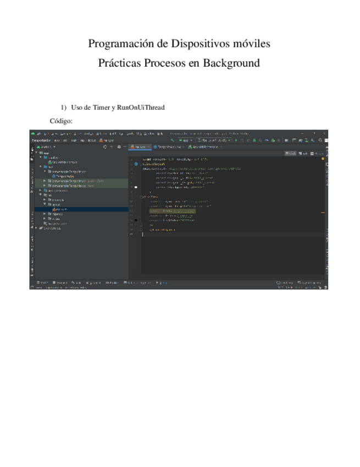
Task: Click the Stop button in the toolbar
Action: click(x=279, y=140)
